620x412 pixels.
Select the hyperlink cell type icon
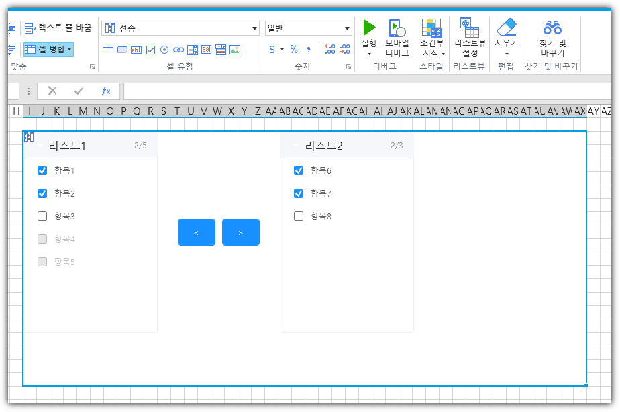[178, 50]
